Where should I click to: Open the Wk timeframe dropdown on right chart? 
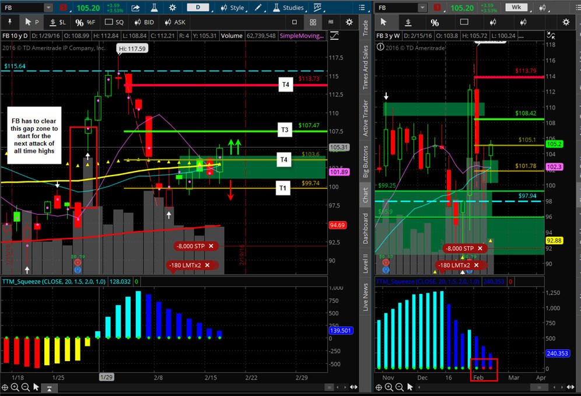(516, 8)
